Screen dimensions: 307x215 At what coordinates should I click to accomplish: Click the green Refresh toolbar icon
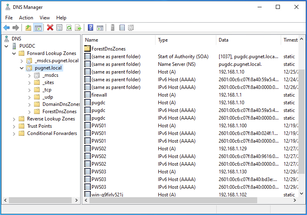[x=69, y=28]
